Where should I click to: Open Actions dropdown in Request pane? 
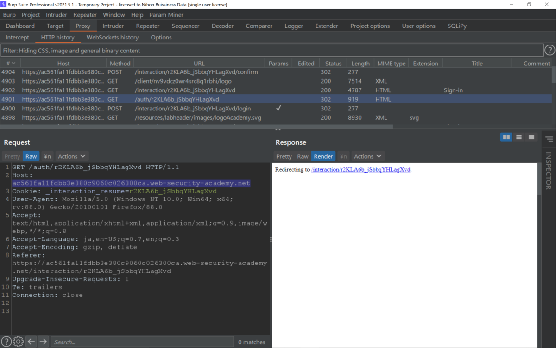(71, 156)
